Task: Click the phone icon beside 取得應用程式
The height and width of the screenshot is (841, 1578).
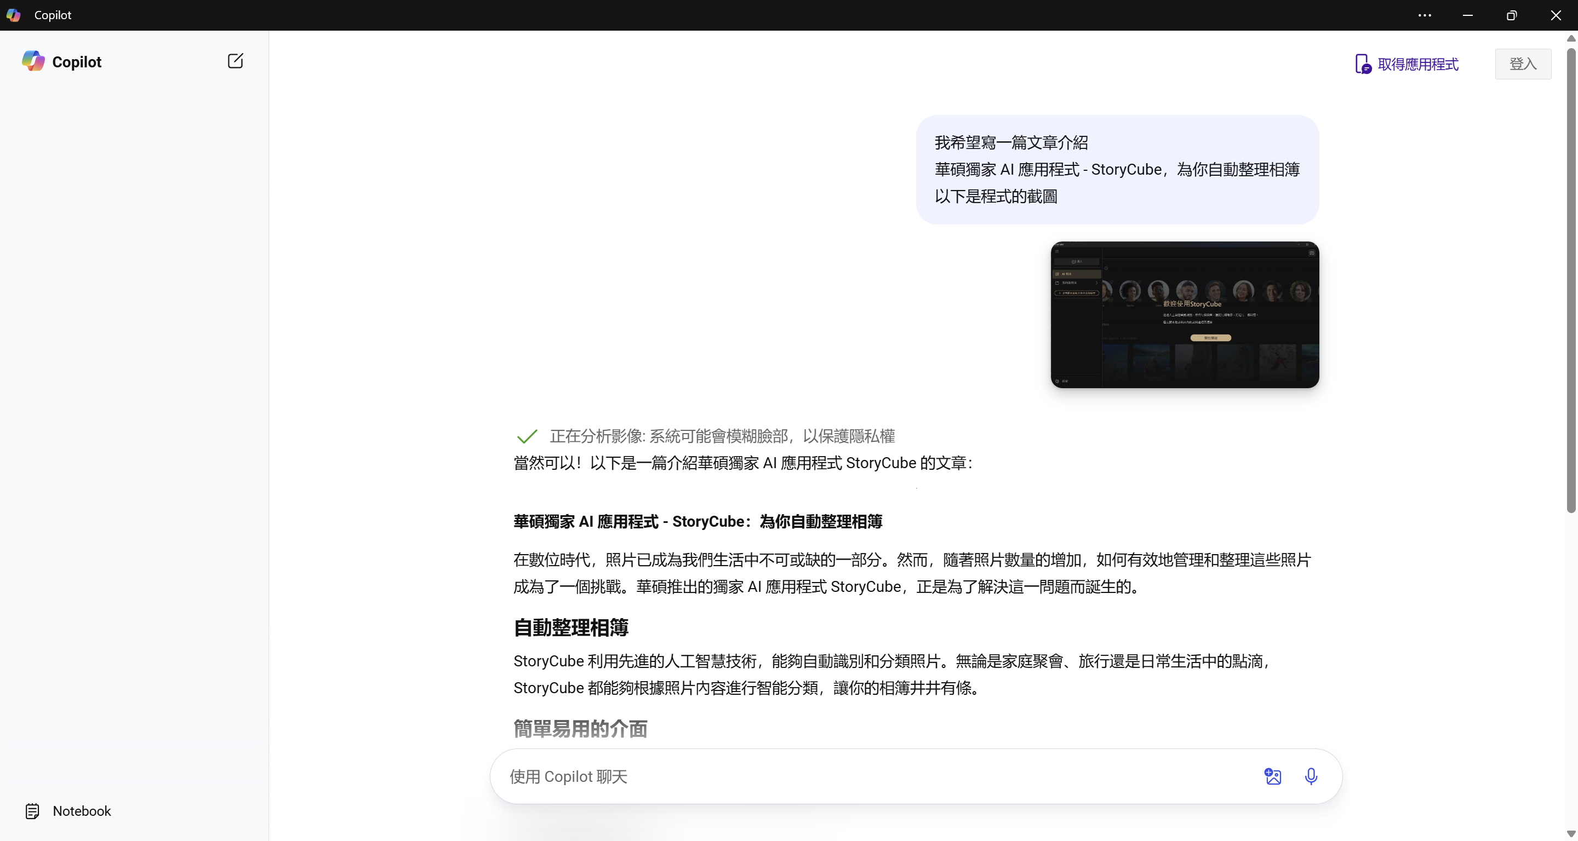Action: pos(1362,64)
